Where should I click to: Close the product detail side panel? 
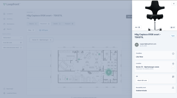[174, 4]
